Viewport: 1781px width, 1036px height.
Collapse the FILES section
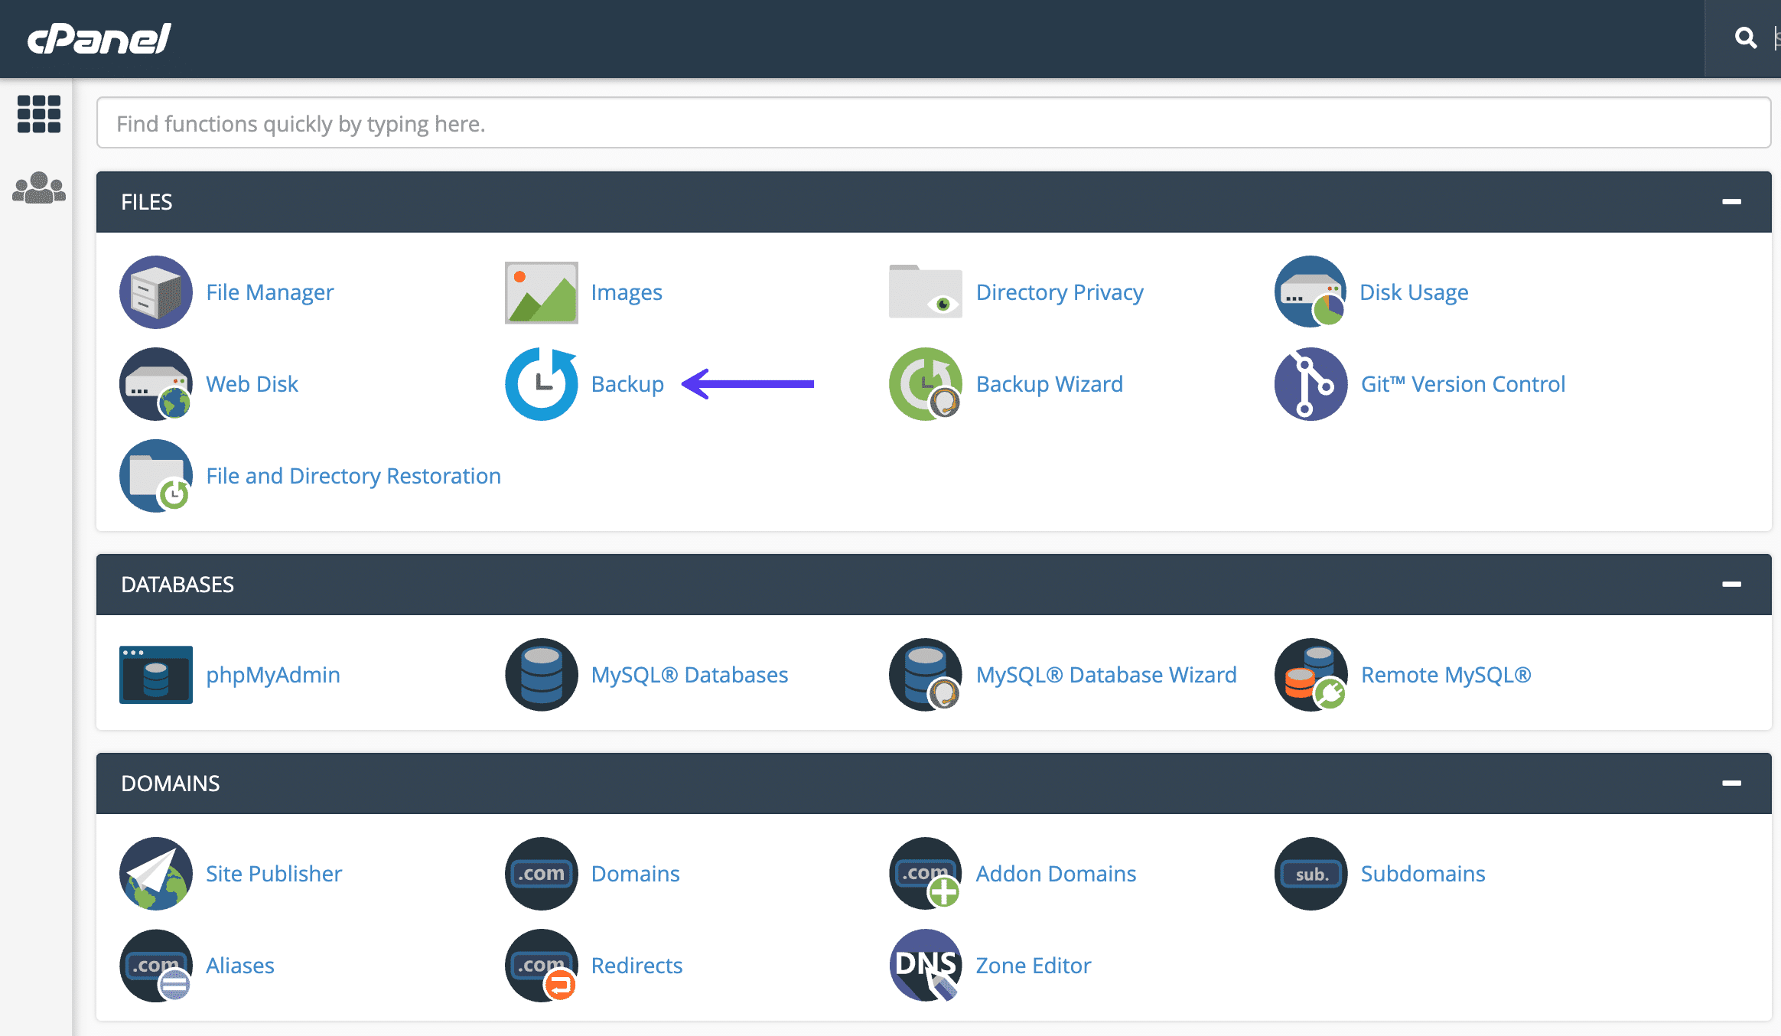(x=1732, y=201)
